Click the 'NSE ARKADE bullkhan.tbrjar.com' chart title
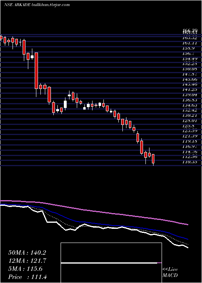The height and width of the screenshot is (283, 202). 37,5
